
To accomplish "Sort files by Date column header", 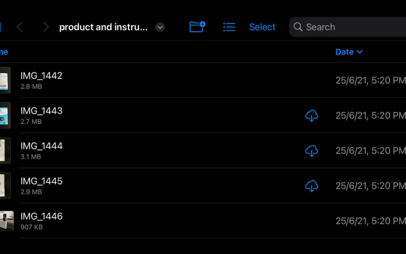I will tap(344, 52).
